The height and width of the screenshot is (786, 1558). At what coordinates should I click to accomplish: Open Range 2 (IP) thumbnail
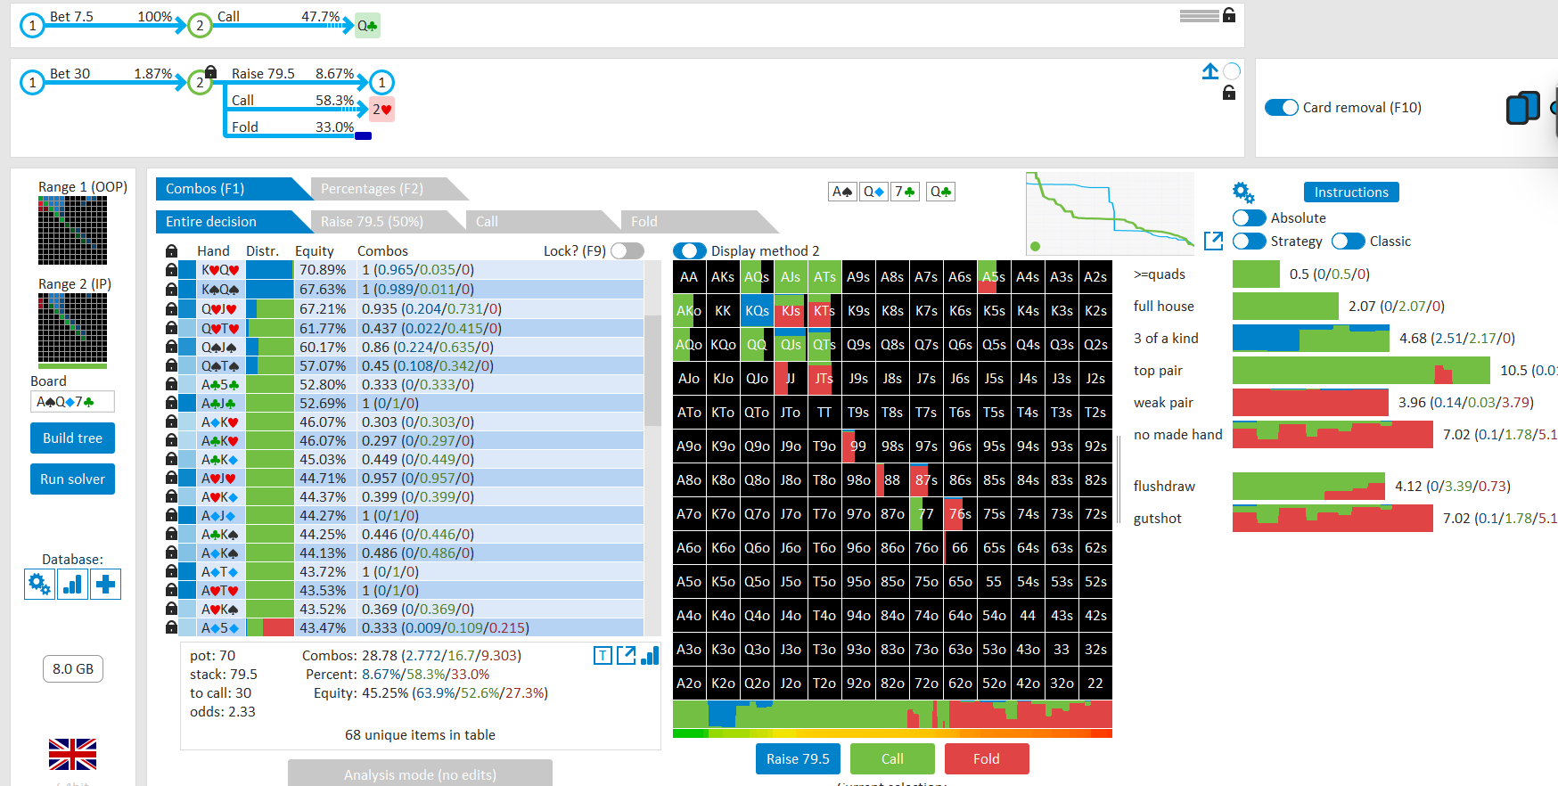(72, 328)
